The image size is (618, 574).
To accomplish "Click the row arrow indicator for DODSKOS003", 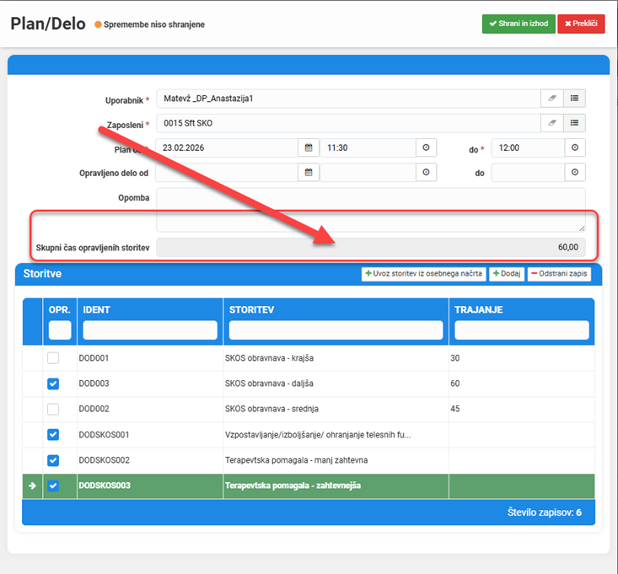I will click(32, 485).
